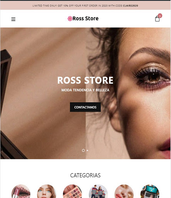Open the lipstick category thumbnail

pos(21,191)
